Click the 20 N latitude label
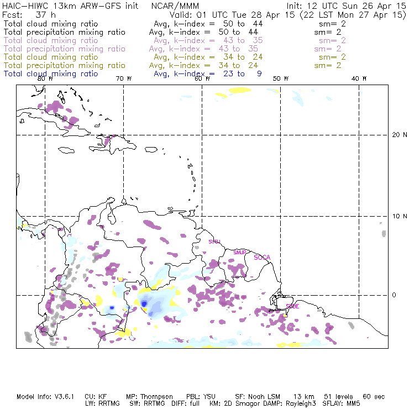The image size is (409, 409). pos(396,135)
